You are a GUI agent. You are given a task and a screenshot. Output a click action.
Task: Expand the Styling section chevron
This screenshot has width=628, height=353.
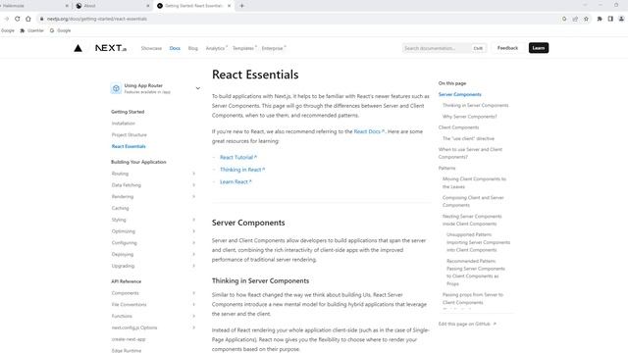194,220
